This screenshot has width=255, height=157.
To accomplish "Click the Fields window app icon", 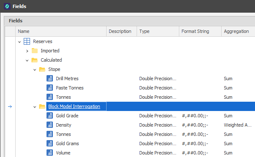I will pyautogui.click(x=7, y=6).
